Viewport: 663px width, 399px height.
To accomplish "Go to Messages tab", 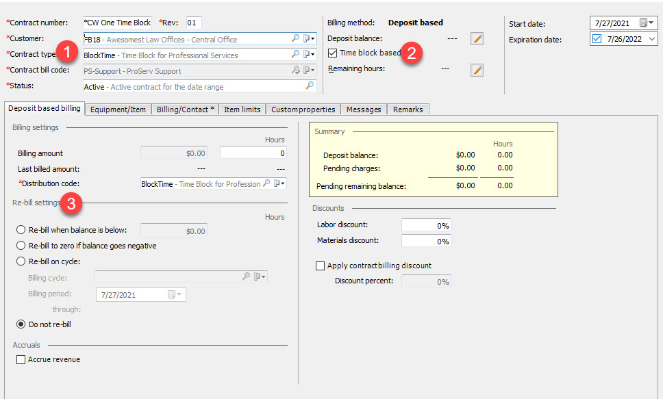I will (x=364, y=110).
